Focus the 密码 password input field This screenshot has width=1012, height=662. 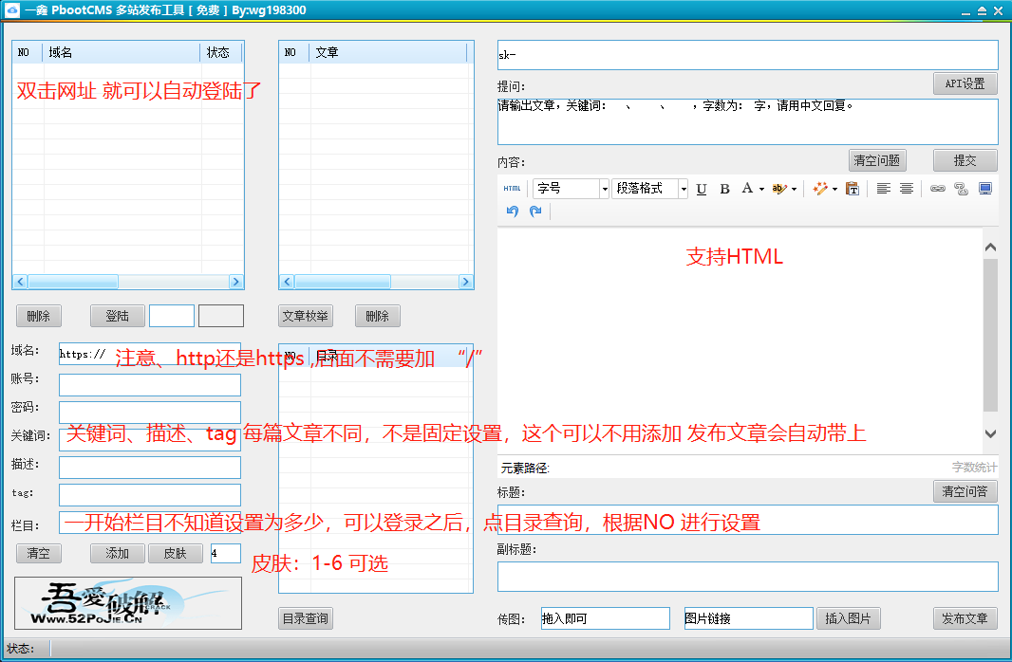150,413
